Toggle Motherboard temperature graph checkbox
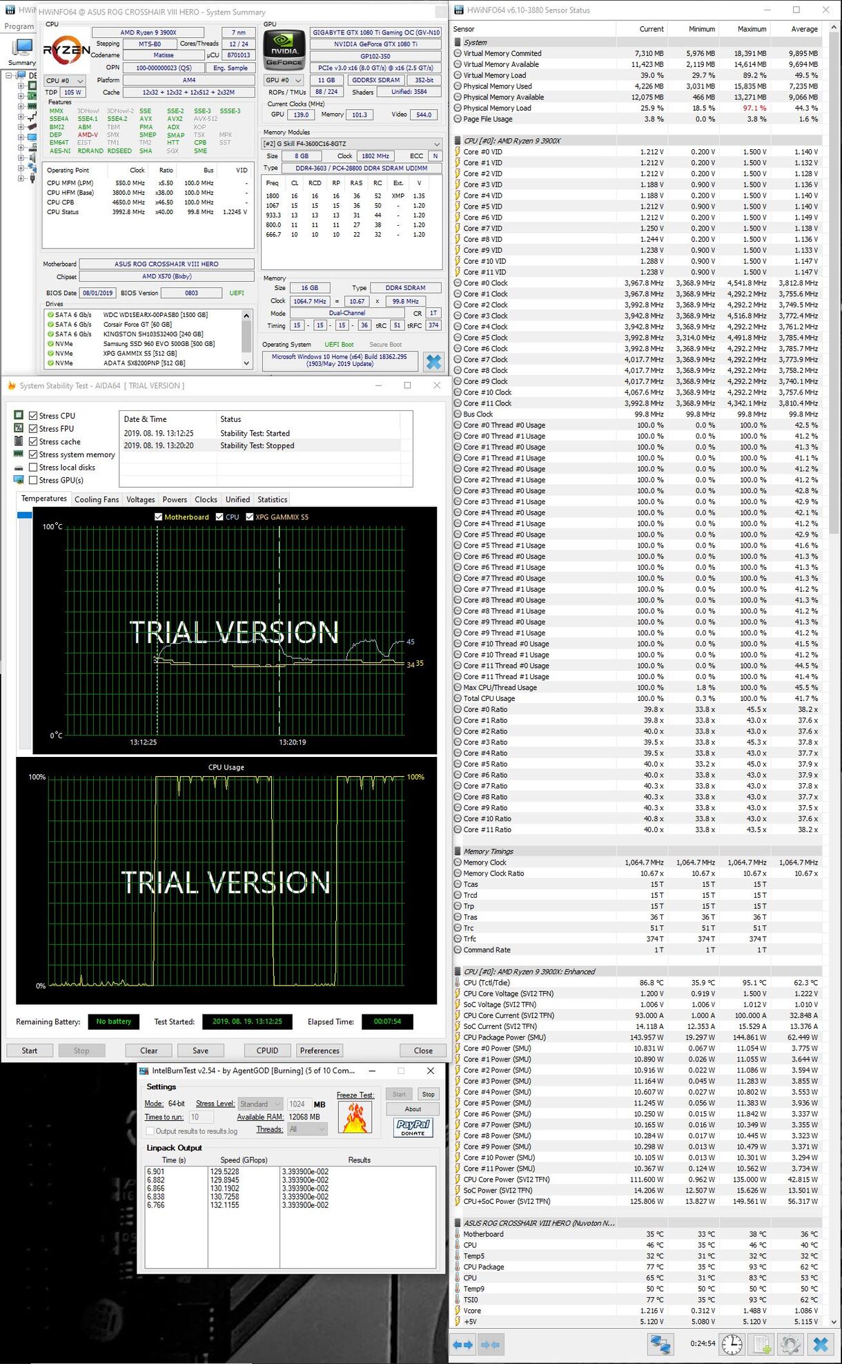The image size is (842, 1364). (x=159, y=517)
